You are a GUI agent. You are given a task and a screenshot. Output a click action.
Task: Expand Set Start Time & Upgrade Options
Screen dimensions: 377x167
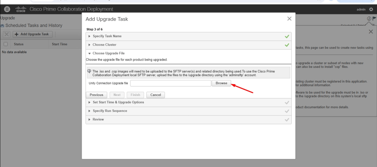(x=118, y=102)
